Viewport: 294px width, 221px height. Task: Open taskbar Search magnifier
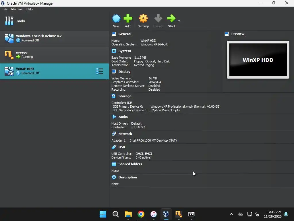(x=115, y=214)
